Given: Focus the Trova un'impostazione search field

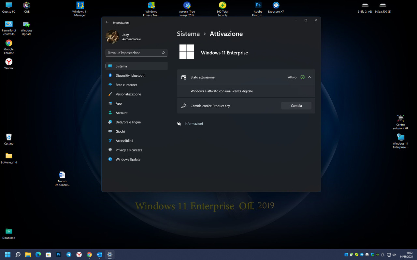Looking at the screenshot, I should pyautogui.click(x=137, y=53).
